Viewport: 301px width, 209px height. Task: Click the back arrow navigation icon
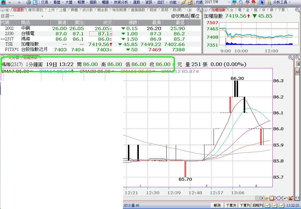point(9,2)
